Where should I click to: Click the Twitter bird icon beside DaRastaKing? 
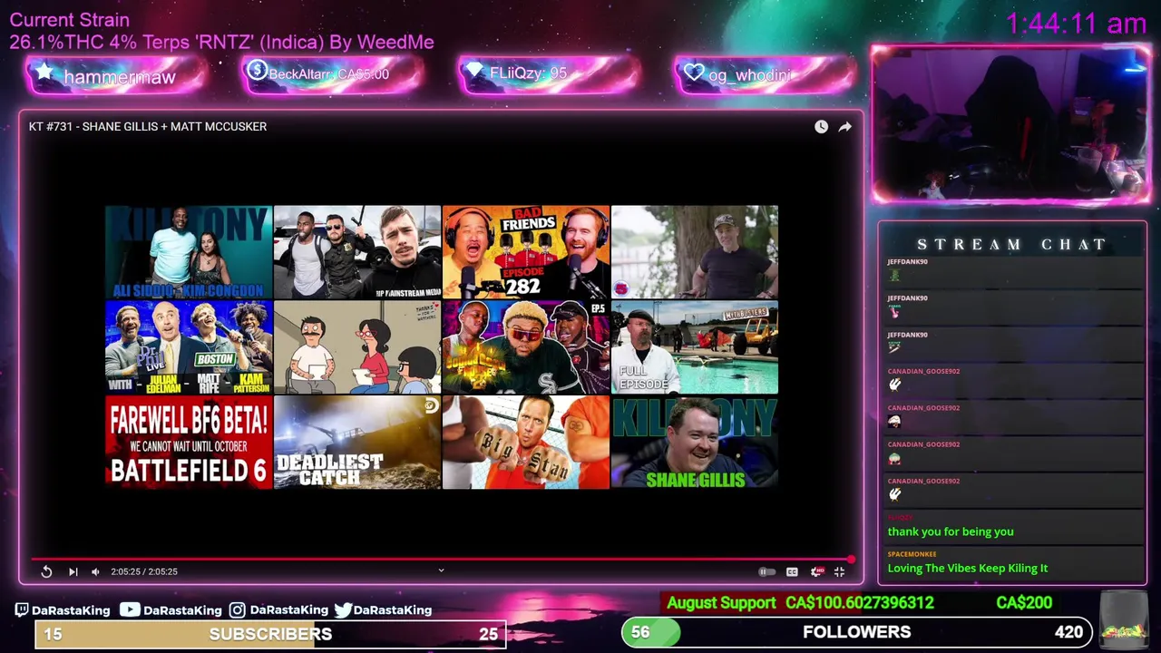(x=343, y=610)
